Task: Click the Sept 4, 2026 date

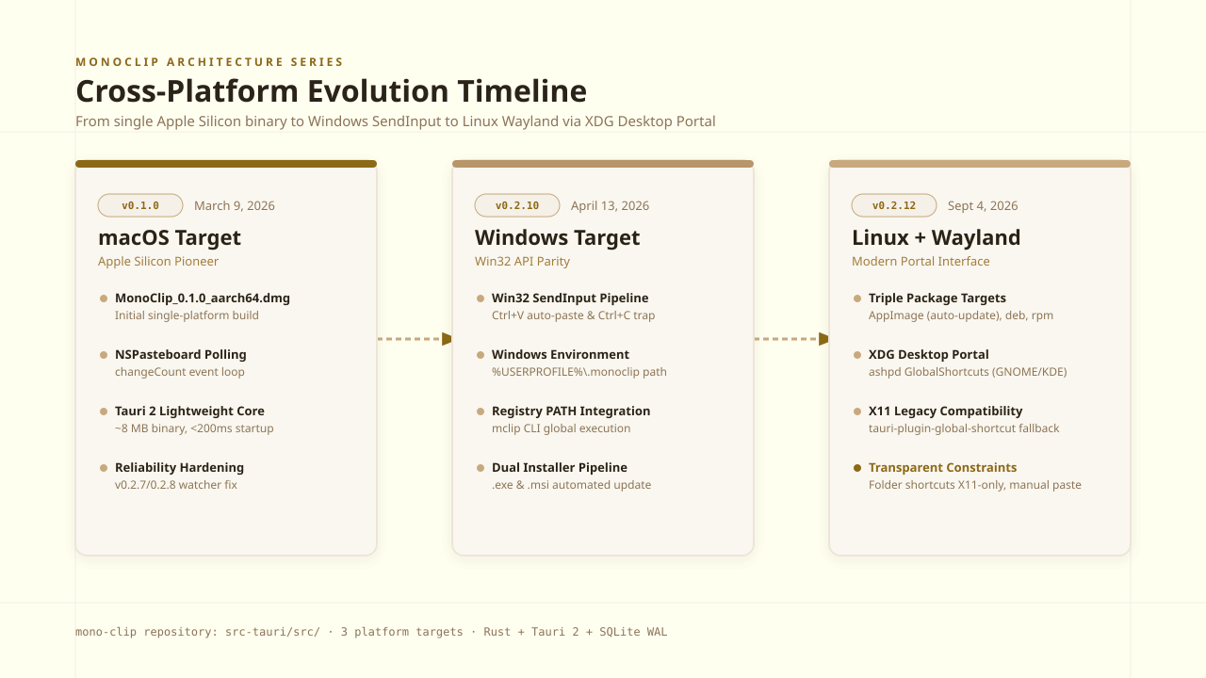Action: pyautogui.click(x=983, y=205)
